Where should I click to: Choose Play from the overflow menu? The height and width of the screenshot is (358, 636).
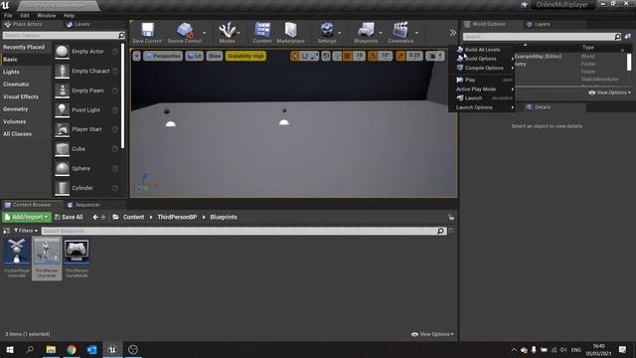click(x=482, y=80)
